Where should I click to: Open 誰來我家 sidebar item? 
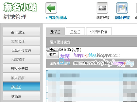[22, 77]
